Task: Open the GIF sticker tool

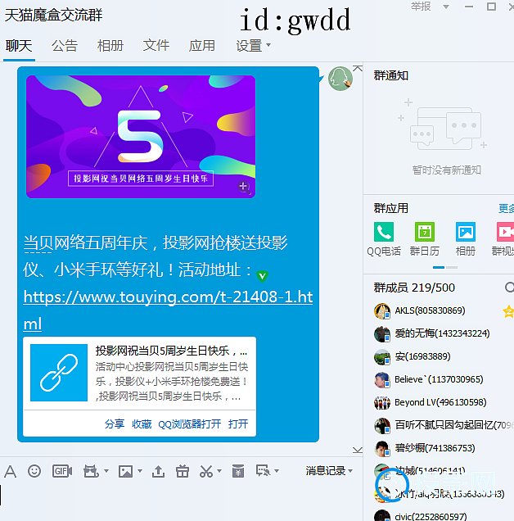Action: 62,471
